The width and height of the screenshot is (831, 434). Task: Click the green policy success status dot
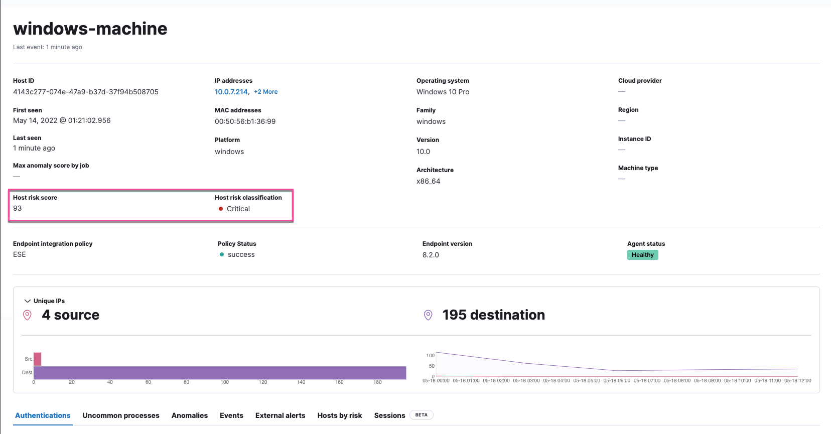click(x=222, y=254)
